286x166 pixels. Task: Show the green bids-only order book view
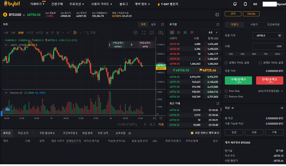tap(185, 32)
